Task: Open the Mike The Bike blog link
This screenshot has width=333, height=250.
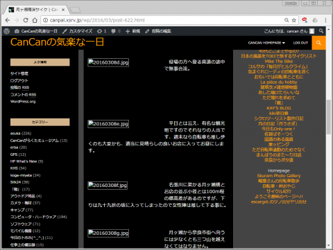Action: [279, 61]
